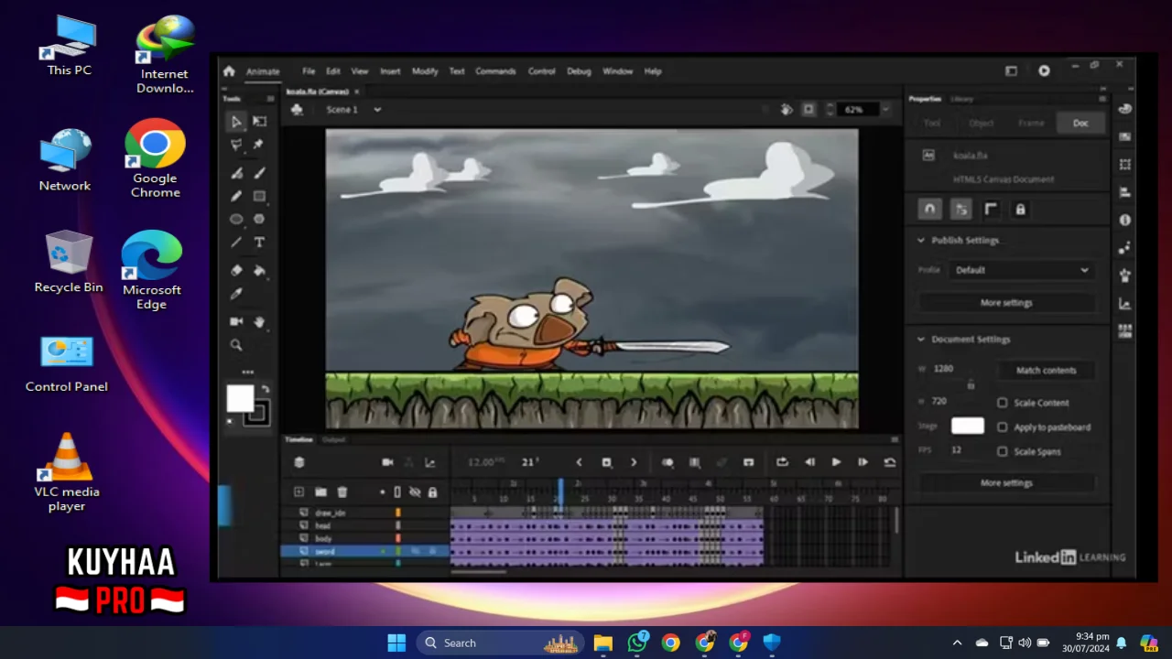Open the Profile Default dropdown
The height and width of the screenshot is (659, 1172).
1022,270
